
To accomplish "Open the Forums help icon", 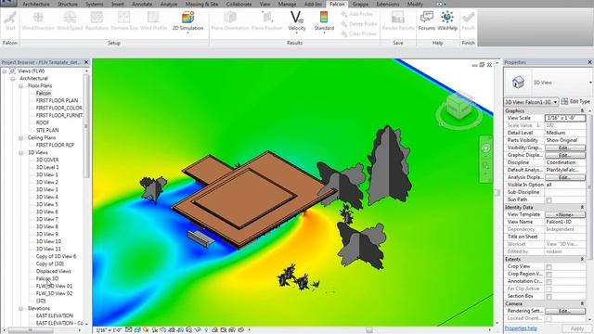I will 427,18.
